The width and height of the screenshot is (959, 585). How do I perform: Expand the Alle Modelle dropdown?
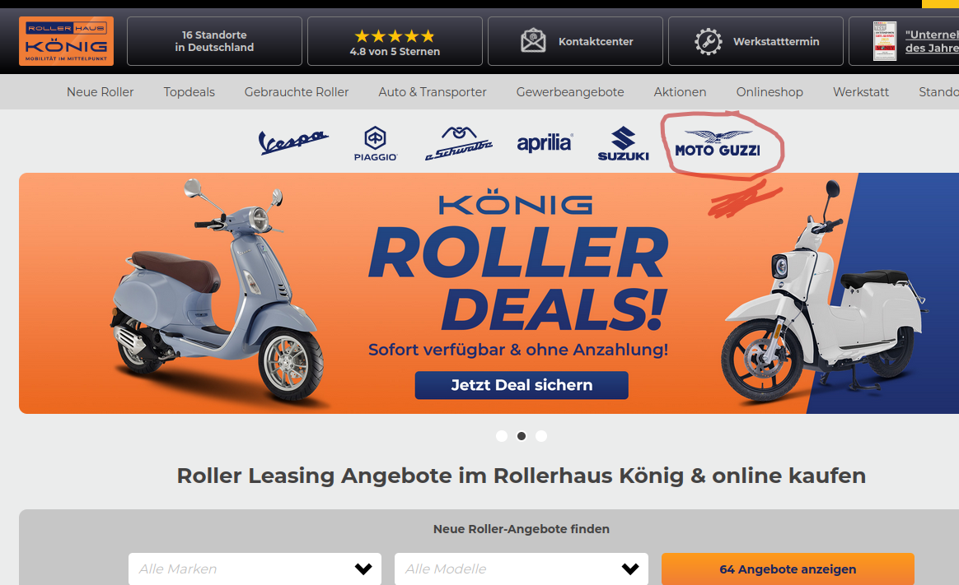point(521,569)
